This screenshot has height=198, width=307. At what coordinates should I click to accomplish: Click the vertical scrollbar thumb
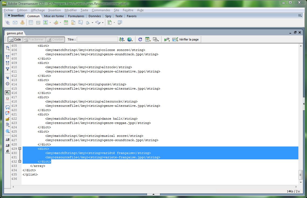click(301, 175)
